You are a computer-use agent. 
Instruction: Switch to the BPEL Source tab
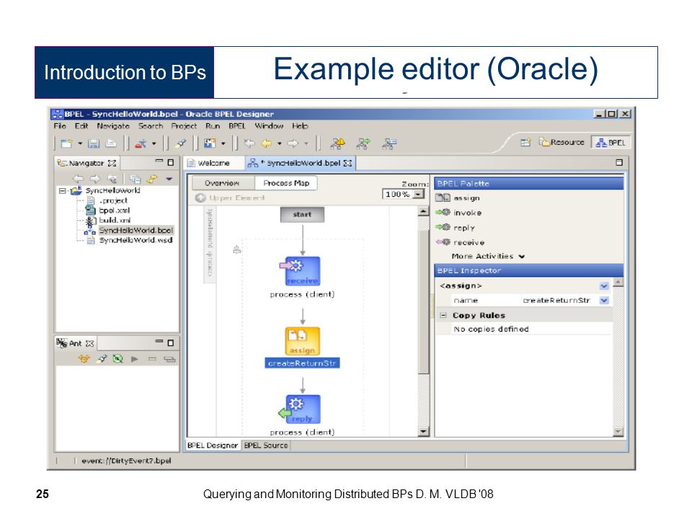[266, 445]
